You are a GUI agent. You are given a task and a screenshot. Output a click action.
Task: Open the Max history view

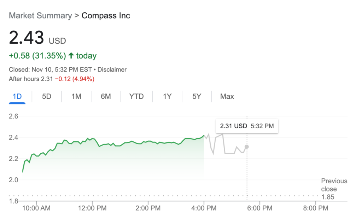pyautogui.click(x=226, y=96)
